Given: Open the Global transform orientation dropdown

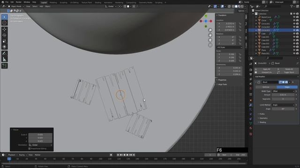Looking at the screenshot, I should pos(111,6).
